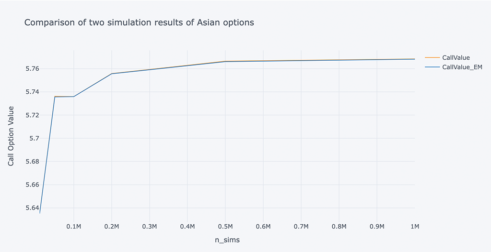Click the line's data point at 0.2M
The image size is (491, 252).
(112, 74)
